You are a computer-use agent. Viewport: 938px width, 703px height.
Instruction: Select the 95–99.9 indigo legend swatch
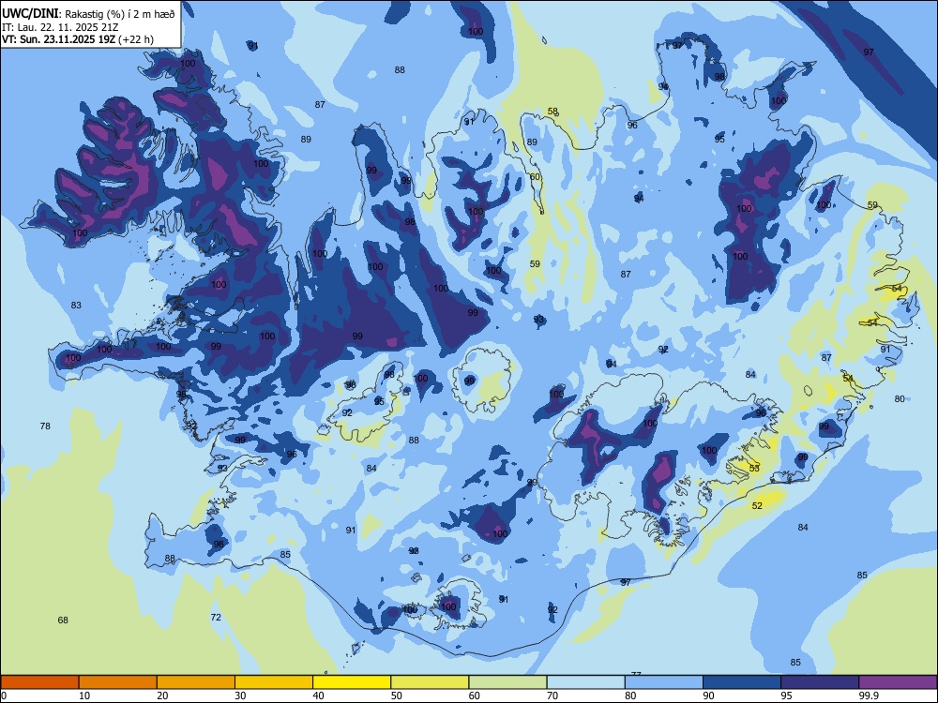pyautogui.click(x=820, y=682)
